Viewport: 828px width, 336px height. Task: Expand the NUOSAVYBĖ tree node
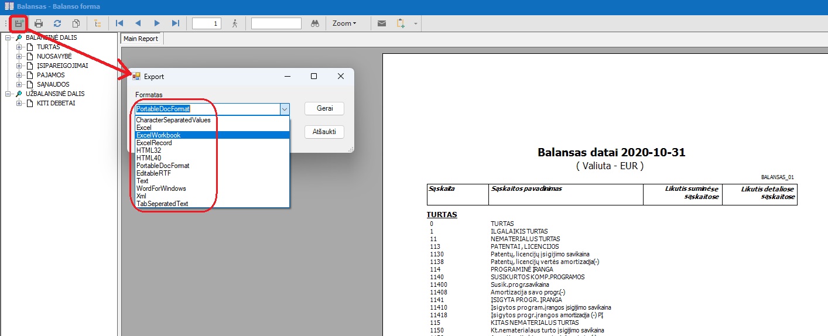pos(19,56)
